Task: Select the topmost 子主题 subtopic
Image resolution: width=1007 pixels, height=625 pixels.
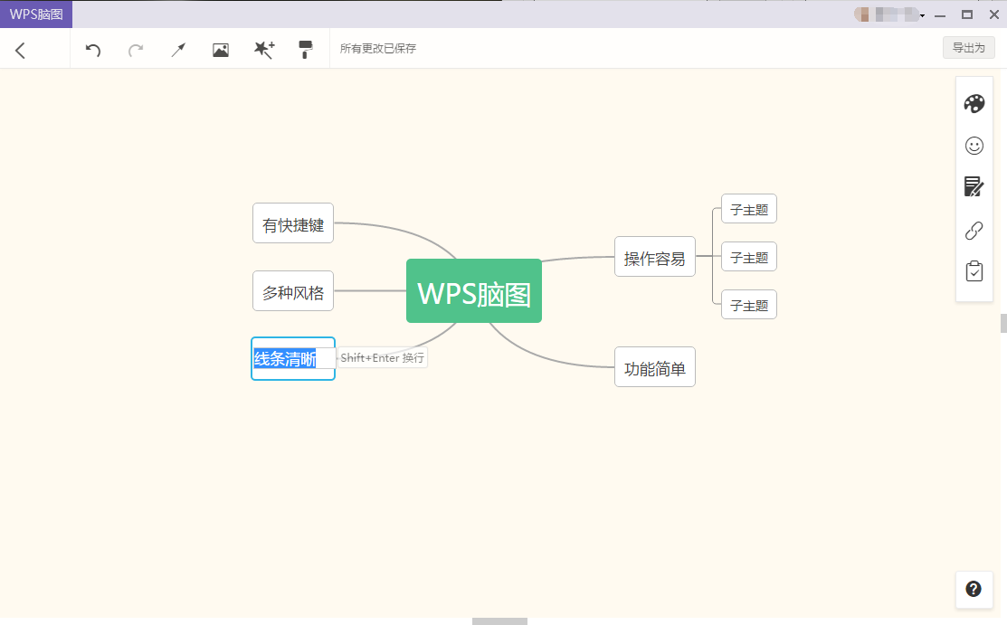Action: pos(749,209)
